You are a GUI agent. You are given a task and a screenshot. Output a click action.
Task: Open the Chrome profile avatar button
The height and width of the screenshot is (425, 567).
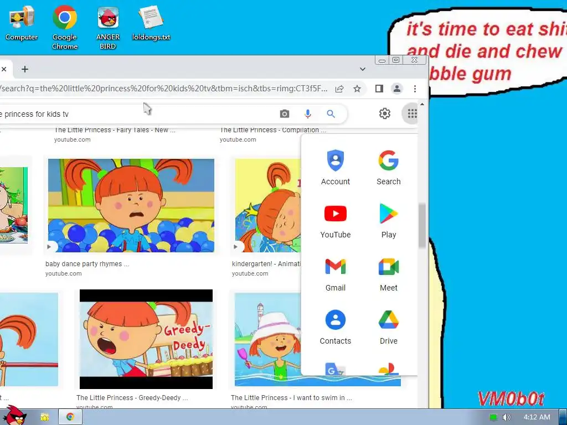coord(396,89)
